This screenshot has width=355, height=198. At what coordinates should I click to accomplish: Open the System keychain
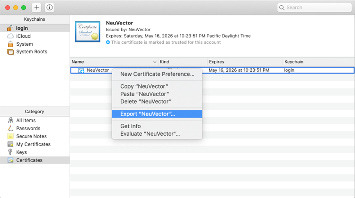[24, 44]
